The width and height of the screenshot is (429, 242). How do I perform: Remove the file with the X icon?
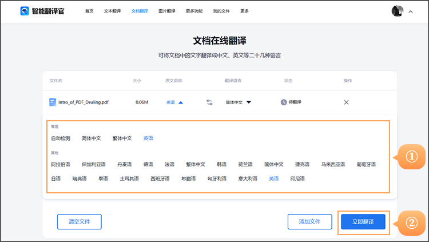coord(346,102)
